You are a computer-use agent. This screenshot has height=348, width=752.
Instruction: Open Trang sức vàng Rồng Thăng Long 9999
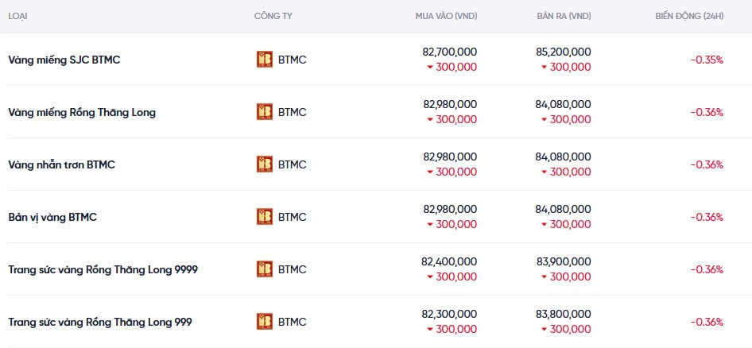[x=103, y=269]
